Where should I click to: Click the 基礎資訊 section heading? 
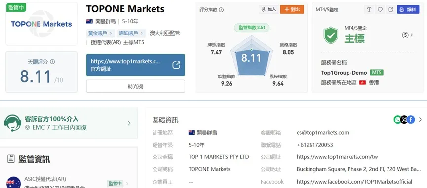(165, 120)
